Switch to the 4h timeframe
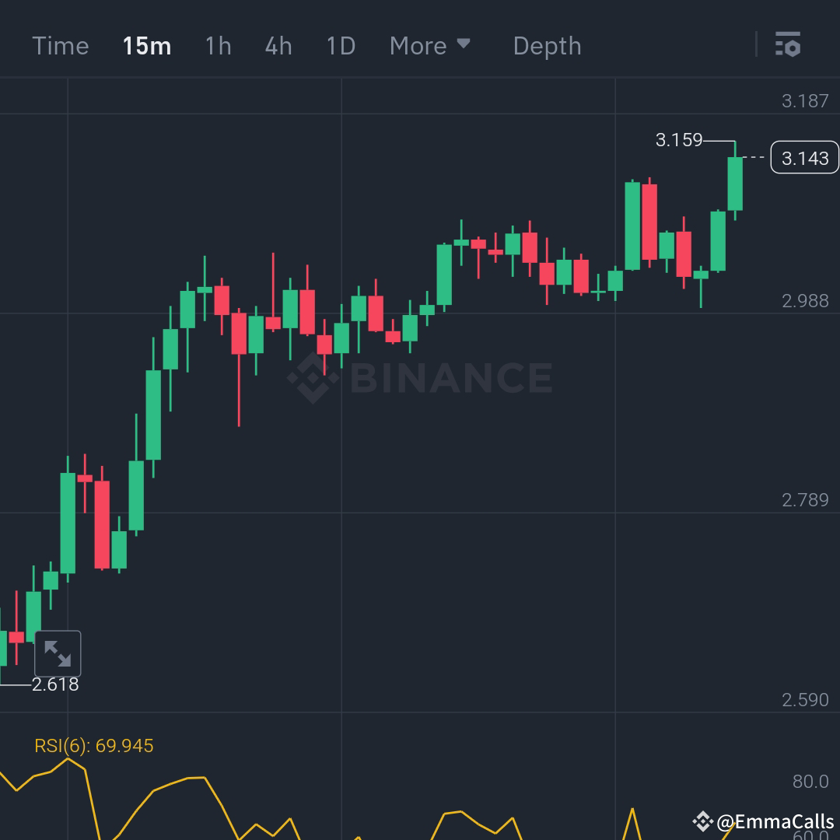 [277, 45]
